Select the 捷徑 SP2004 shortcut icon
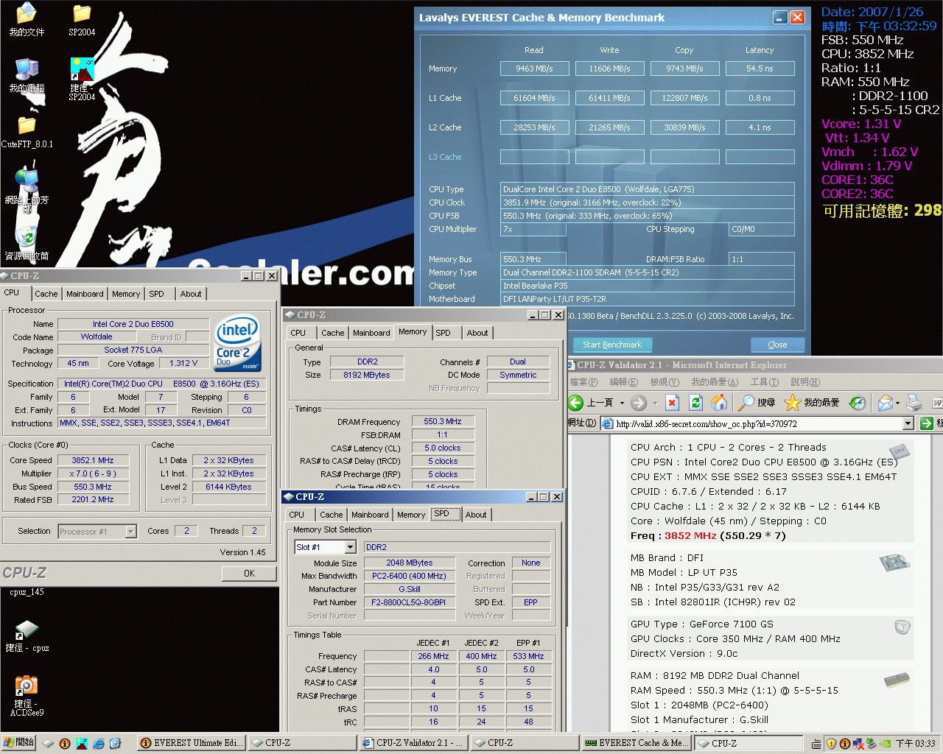The height and width of the screenshot is (754, 943). 82,80
